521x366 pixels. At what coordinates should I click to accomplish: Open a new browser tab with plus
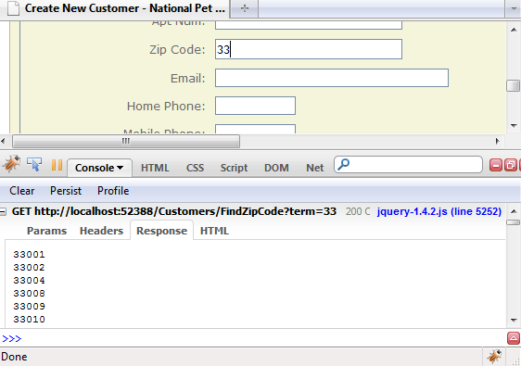coord(245,8)
